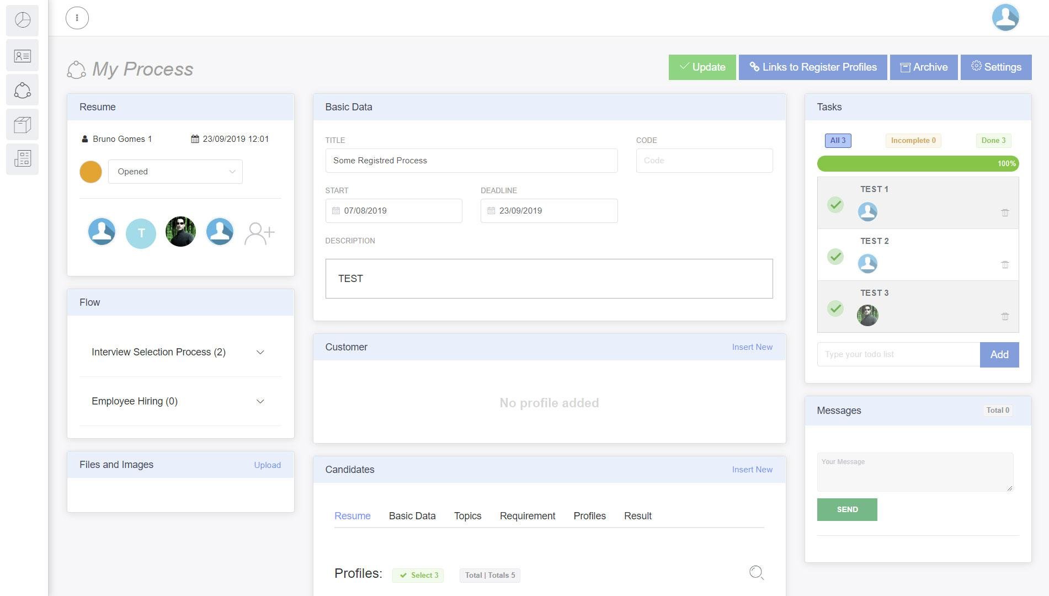Click the green 100% tasks progress bar
Viewport: 1049px width, 596px height.
coord(918,163)
